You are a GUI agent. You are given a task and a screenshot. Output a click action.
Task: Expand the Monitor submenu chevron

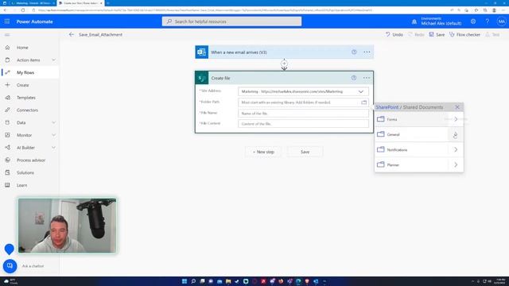click(53, 135)
